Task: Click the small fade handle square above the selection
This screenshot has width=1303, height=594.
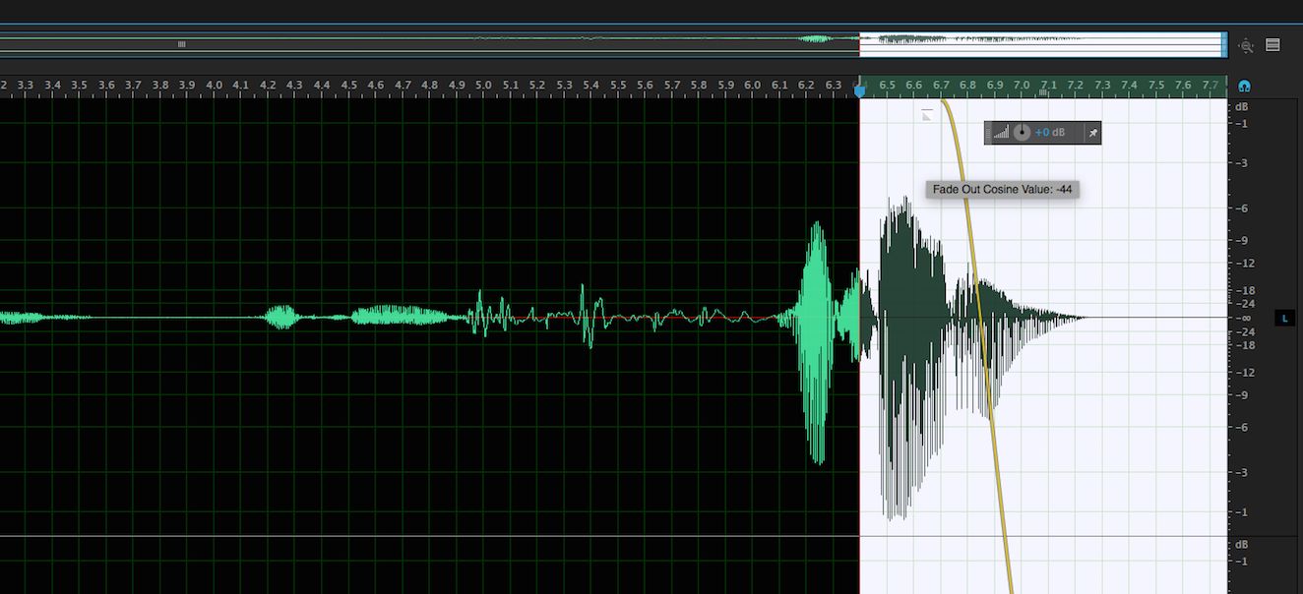Action: coord(926,114)
